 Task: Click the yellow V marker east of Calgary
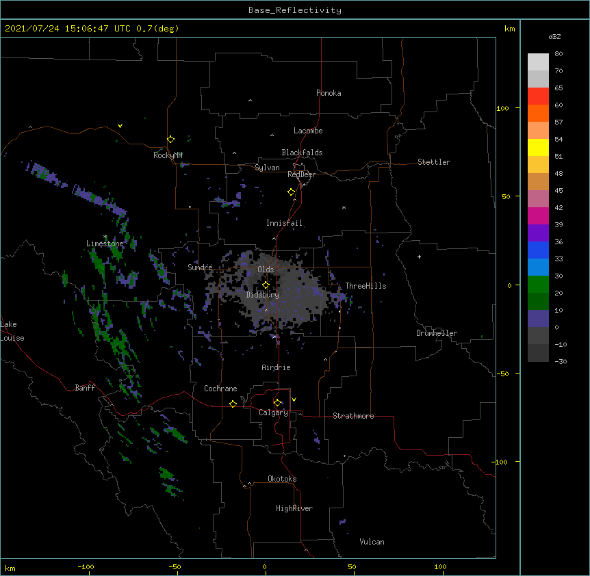(294, 400)
